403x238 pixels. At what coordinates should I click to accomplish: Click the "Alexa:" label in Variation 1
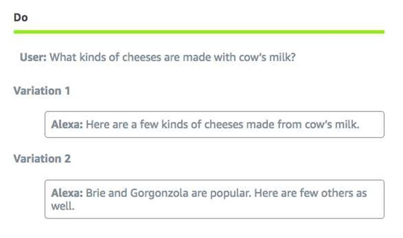coord(67,124)
